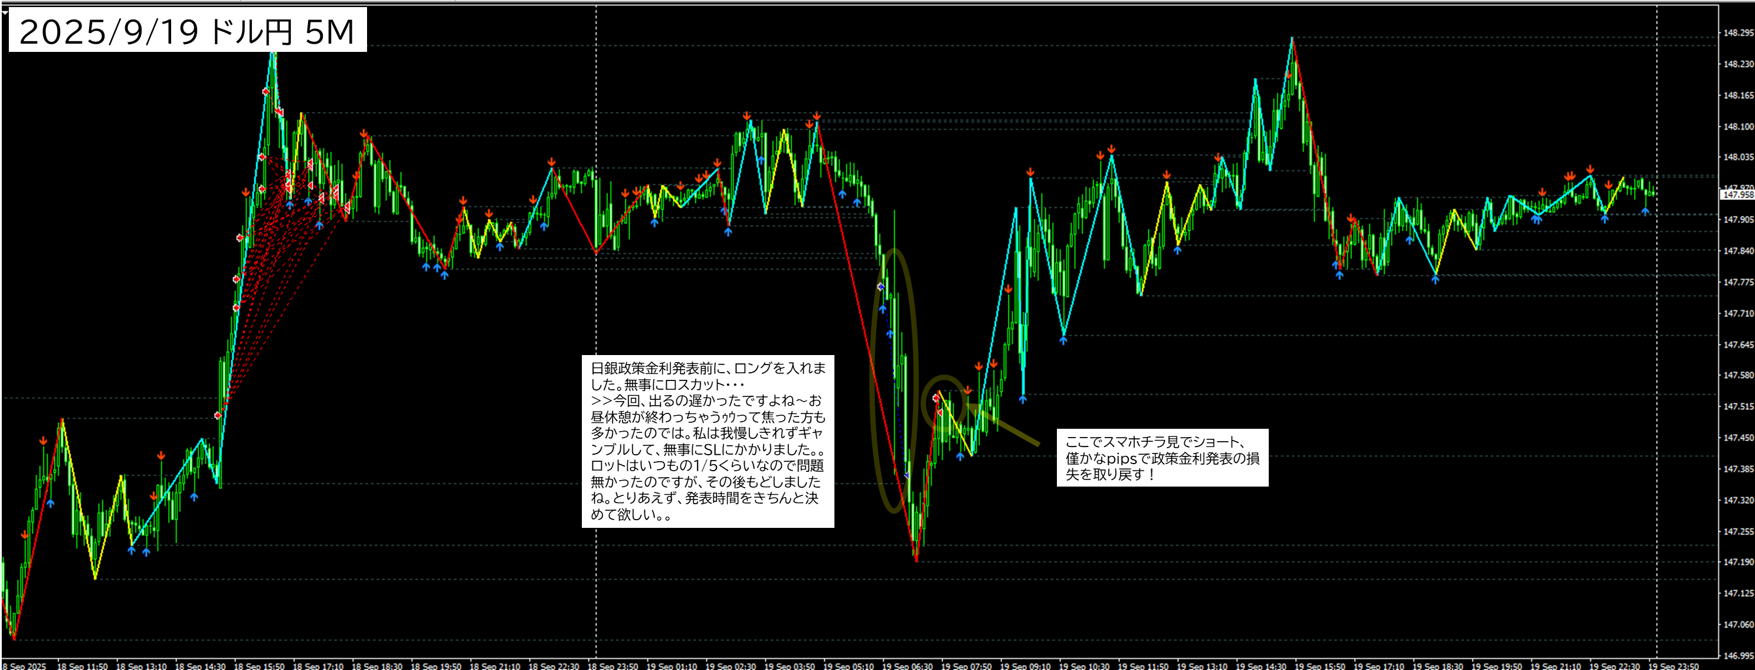The width and height of the screenshot is (1755, 670).
Task: Click the red sell arrow near the 148.295 high
Action: (1288, 74)
